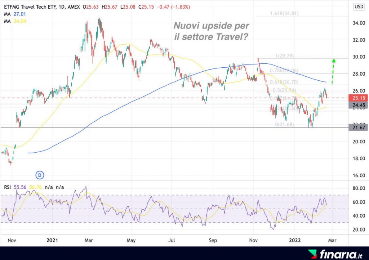Click the RSI average value 56.76
369x260 pixels.
click(36, 187)
